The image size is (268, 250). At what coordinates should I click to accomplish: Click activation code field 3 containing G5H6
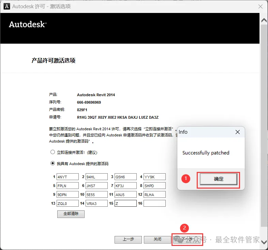tap(125, 177)
